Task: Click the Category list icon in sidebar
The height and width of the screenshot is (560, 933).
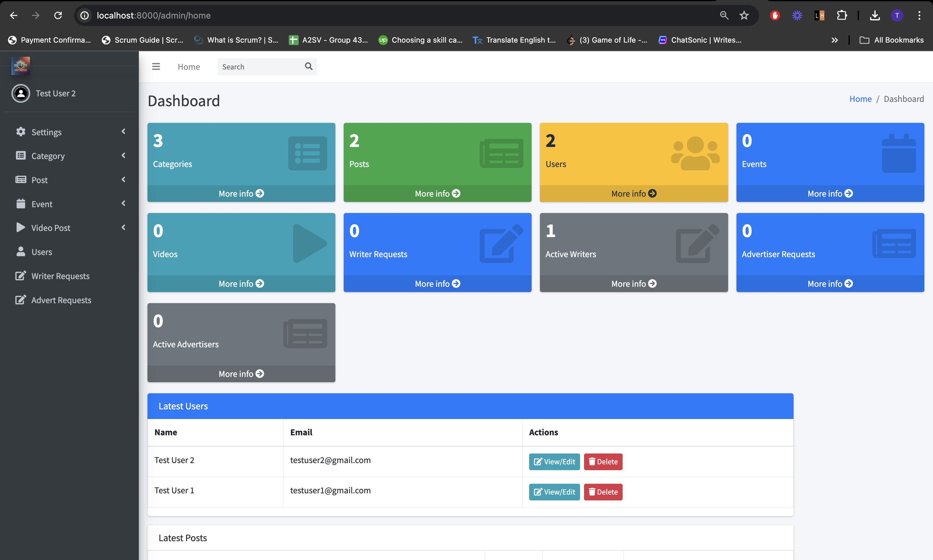Action: point(21,156)
